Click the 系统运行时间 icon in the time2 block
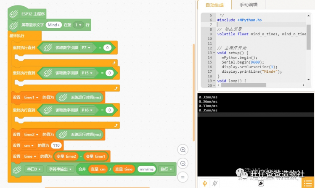 pos(63,135)
